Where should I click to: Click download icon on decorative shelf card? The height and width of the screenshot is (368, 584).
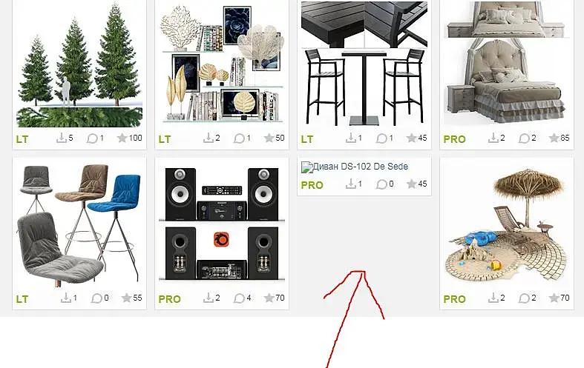click(x=209, y=138)
